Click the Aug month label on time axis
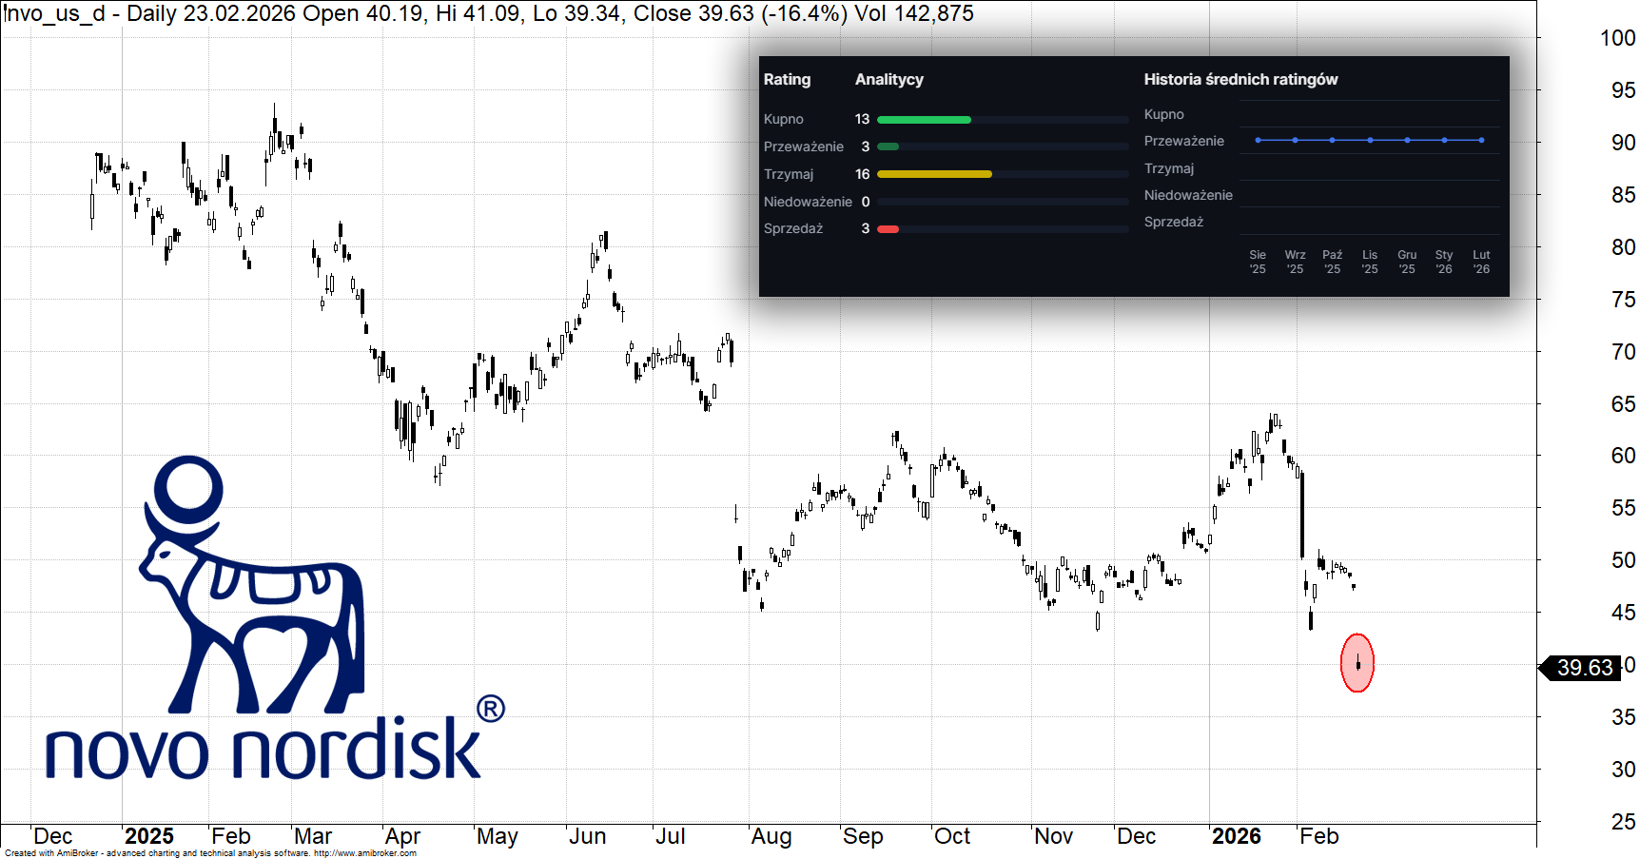1640x859 pixels. point(771,836)
